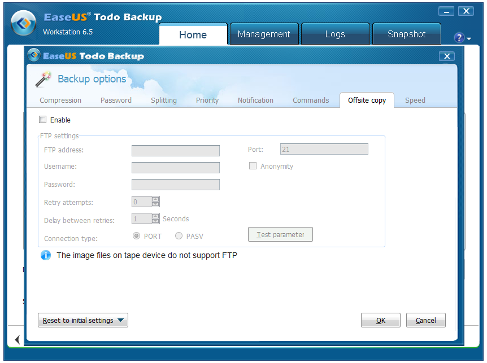Screen dimensions: 487x363
Task: Switch to the Logs tab
Action: [x=335, y=34]
